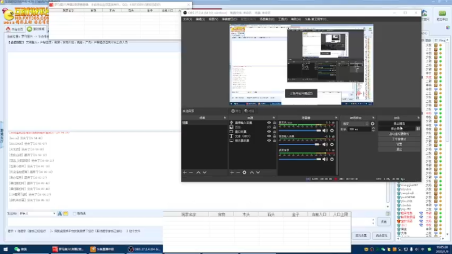
Task: Tick the checkbox beside the emoji icon
Action: pyautogui.click(x=75, y=213)
